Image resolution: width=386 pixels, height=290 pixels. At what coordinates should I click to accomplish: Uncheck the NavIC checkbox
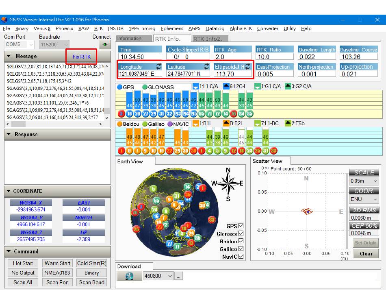click(x=241, y=256)
